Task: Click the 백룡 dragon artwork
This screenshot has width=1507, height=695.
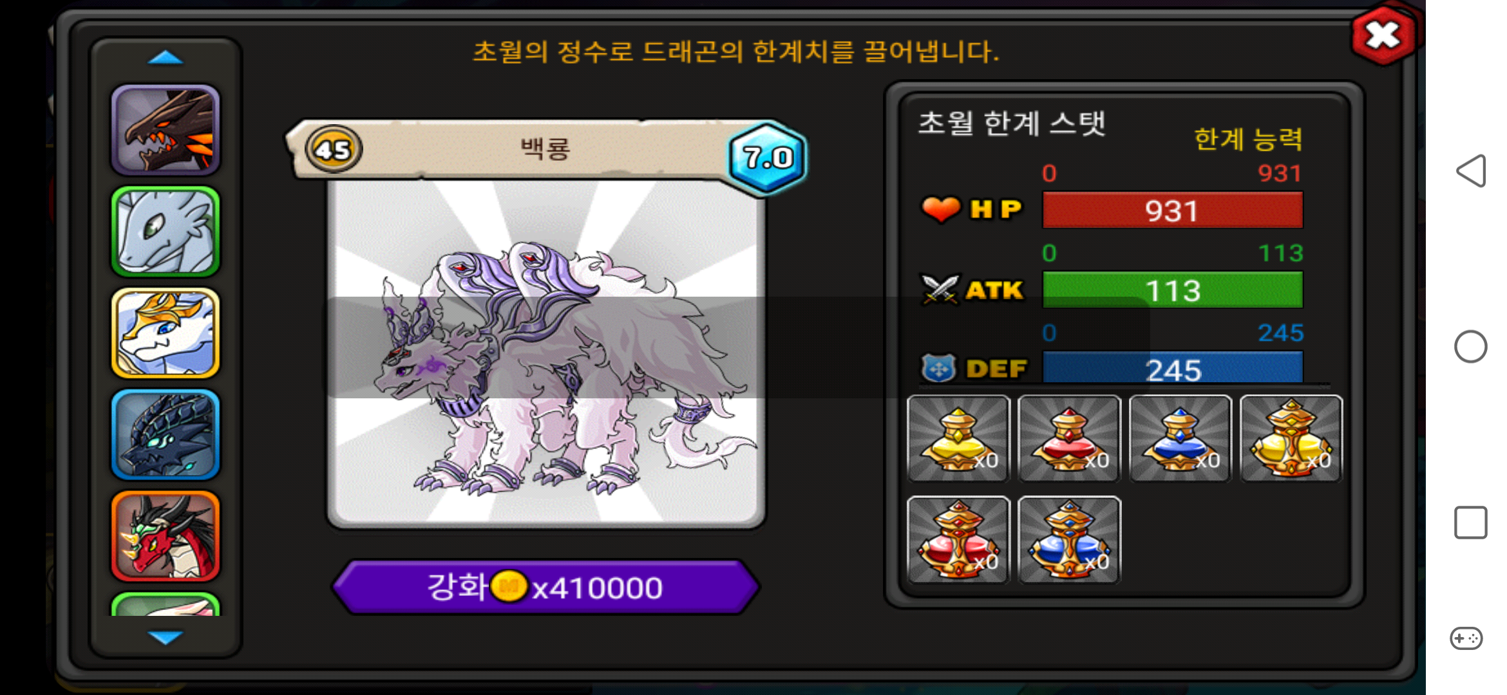Action: 546,353
